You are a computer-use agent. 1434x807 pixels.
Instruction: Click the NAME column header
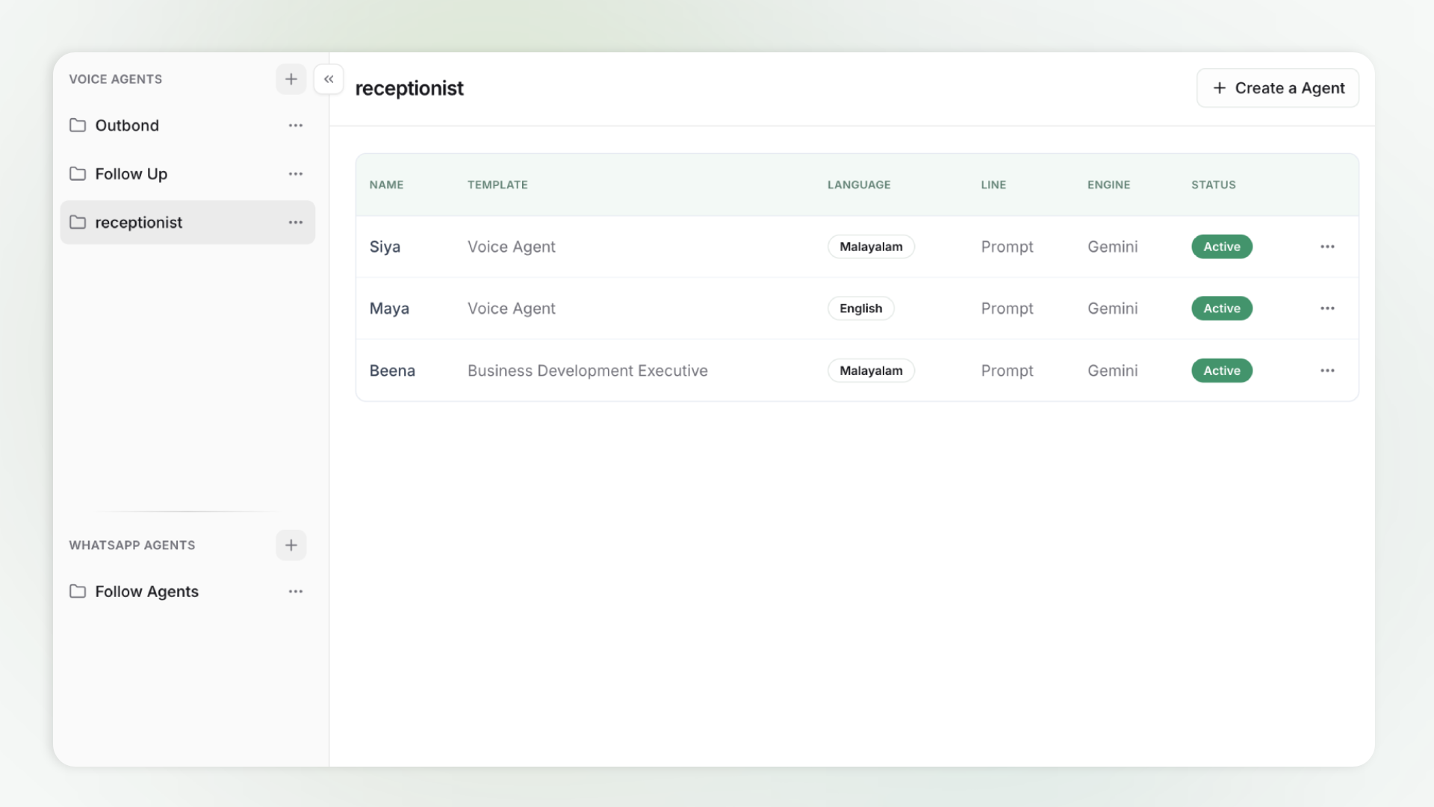point(386,185)
